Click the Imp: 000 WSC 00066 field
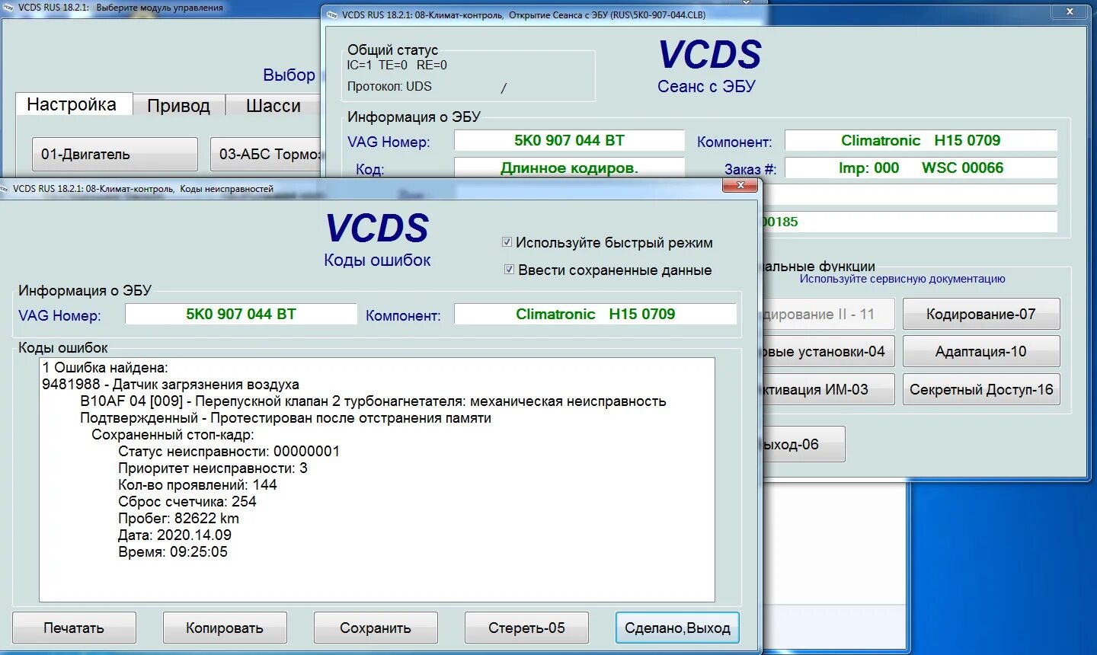Image resolution: width=1097 pixels, height=655 pixels. tap(921, 168)
